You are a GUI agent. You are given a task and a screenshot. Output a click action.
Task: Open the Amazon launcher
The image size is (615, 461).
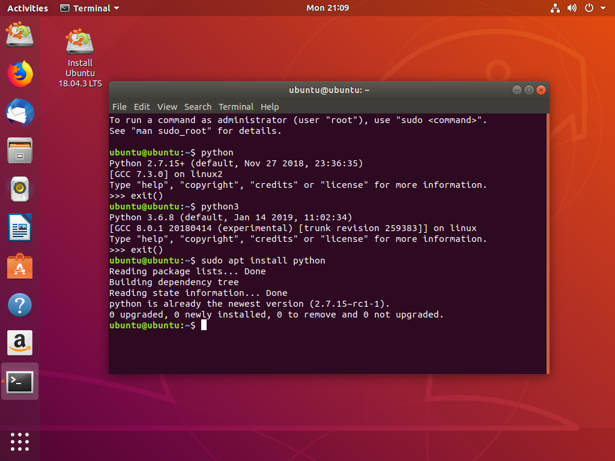20,343
